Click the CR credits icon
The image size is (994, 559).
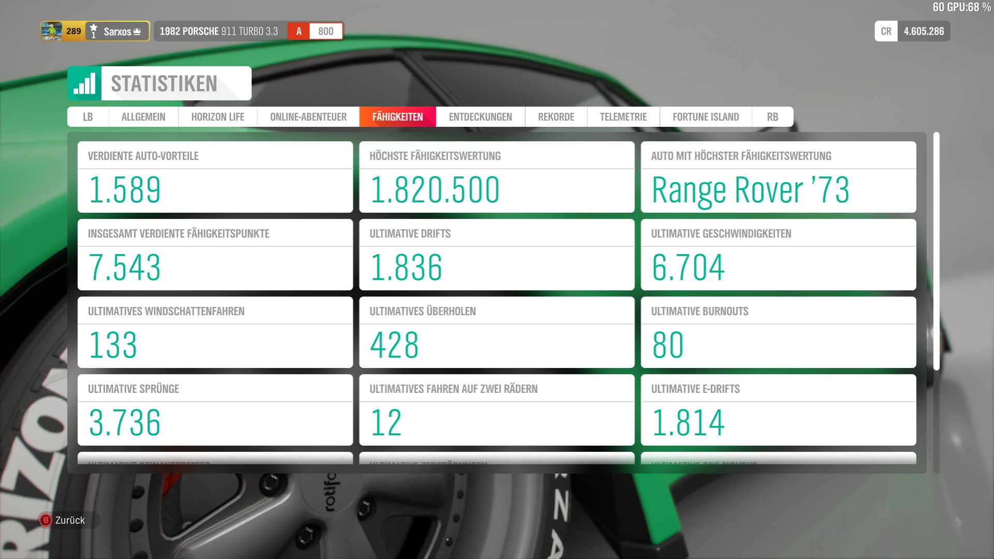click(x=886, y=31)
